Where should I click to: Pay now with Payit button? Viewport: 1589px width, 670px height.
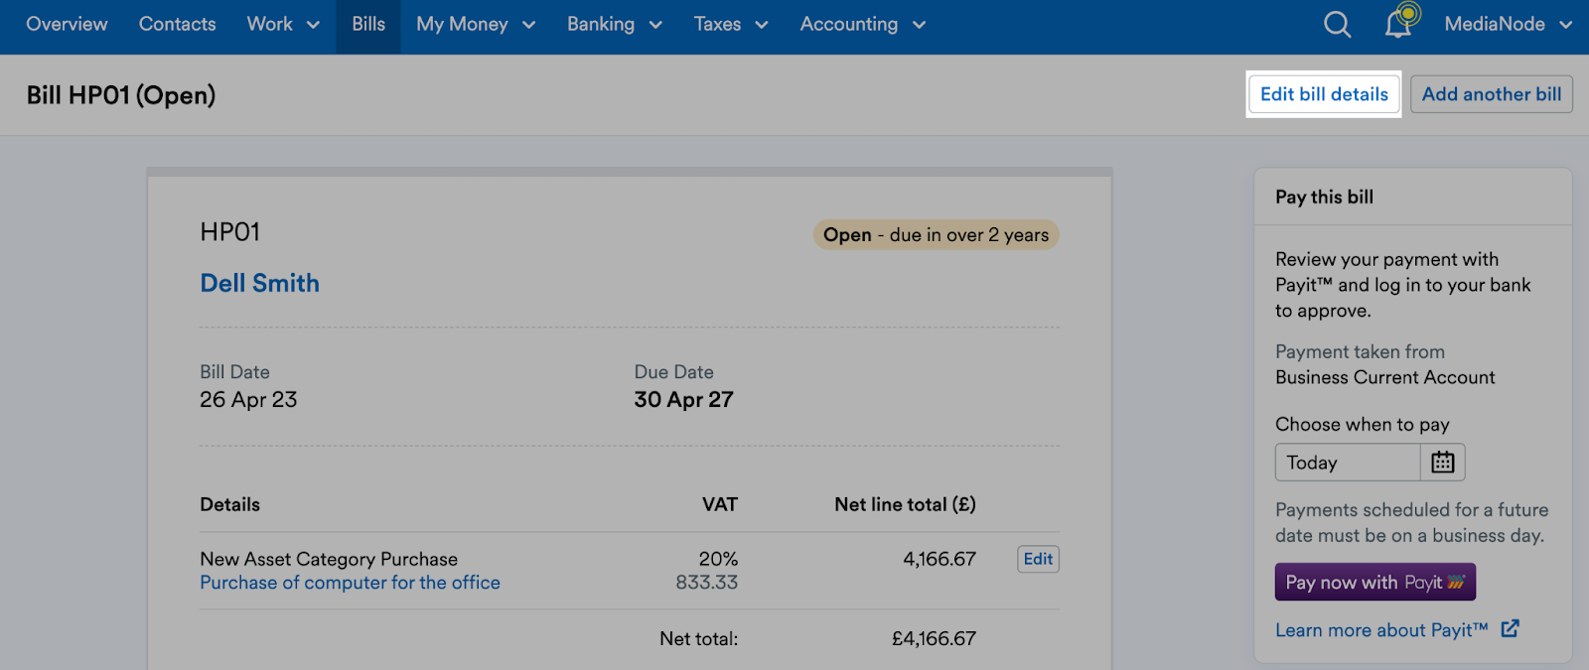1375,582
